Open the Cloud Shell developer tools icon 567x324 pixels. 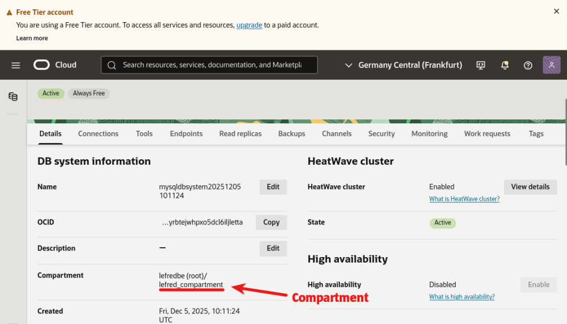click(481, 65)
